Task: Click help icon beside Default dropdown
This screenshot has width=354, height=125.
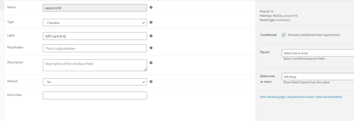Action: [151, 82]
